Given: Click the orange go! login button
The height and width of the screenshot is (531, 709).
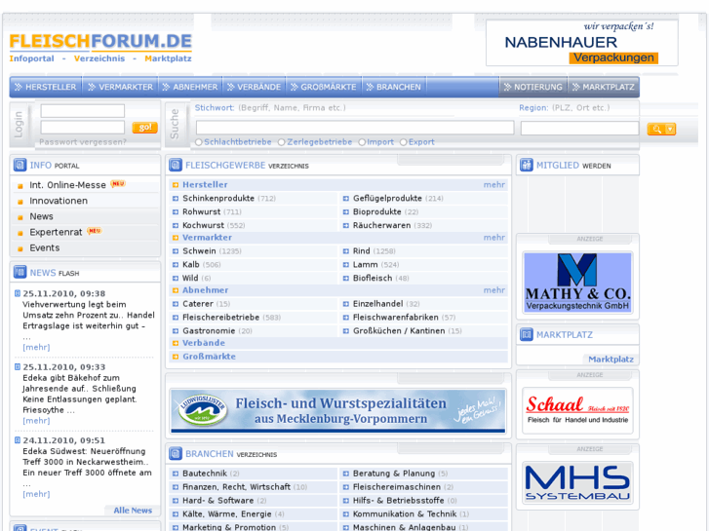Looking at the screenshot, I should (x=144, y=128).
